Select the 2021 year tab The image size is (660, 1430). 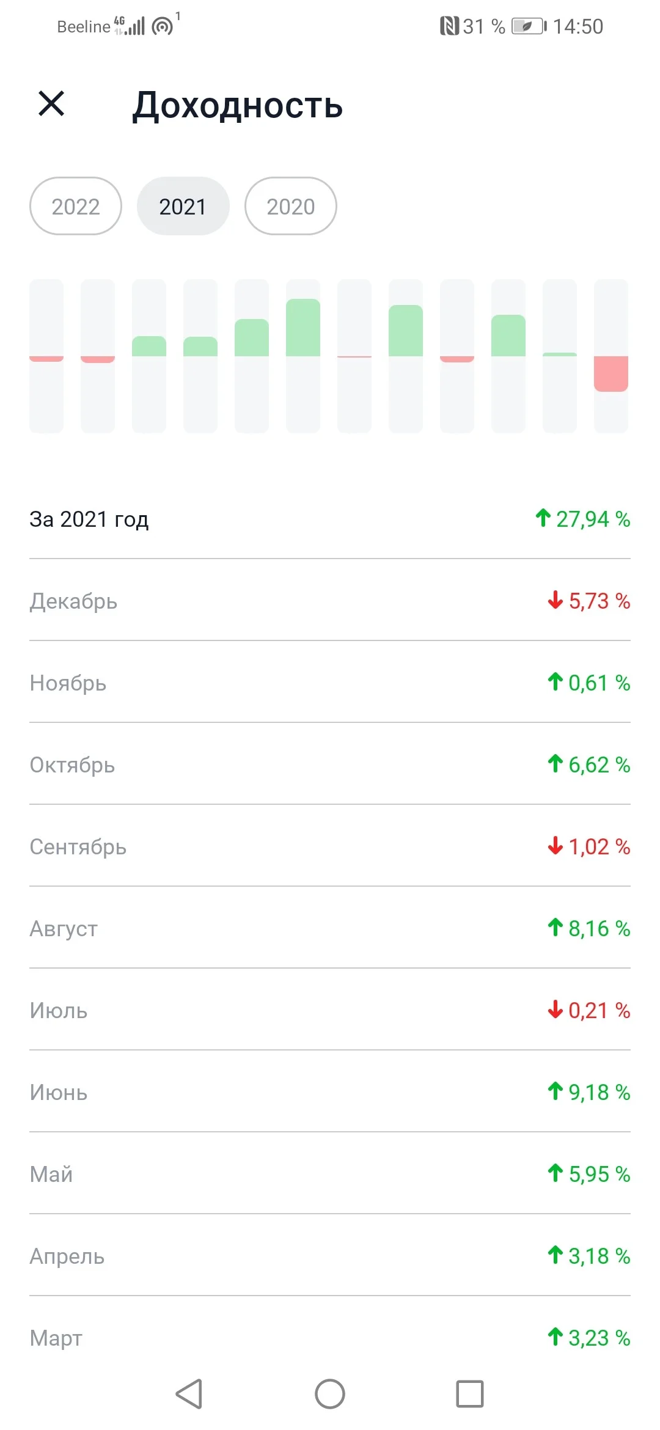(x=183, y=207)
